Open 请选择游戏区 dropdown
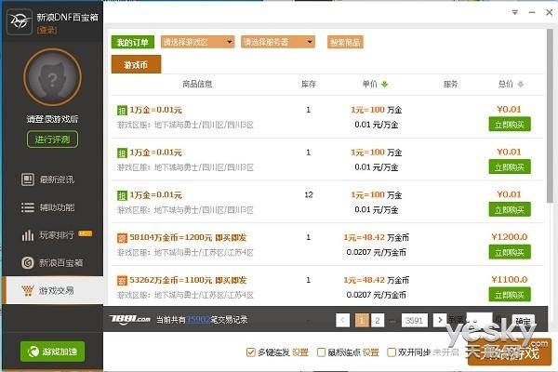Screen dimensions: 558x372 197,42
